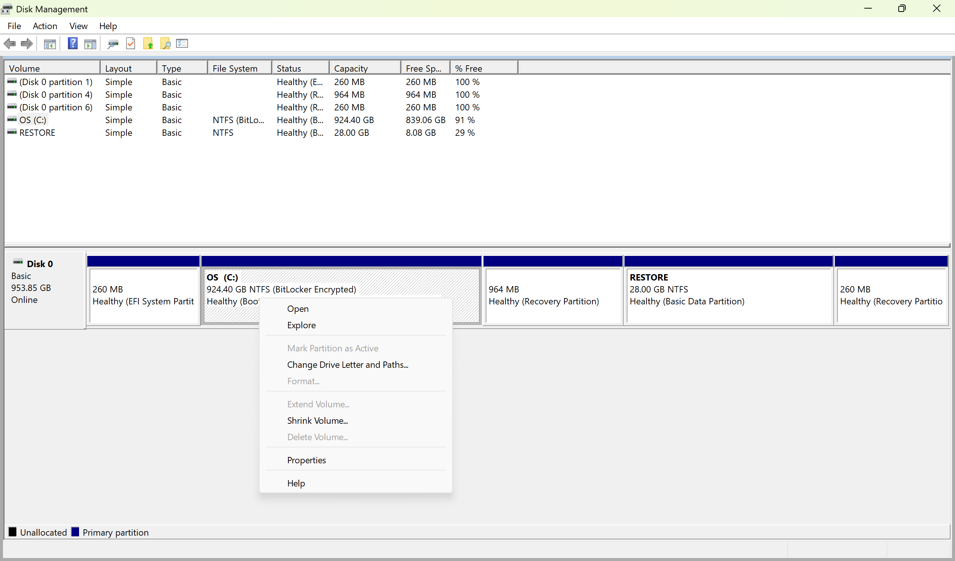Toggle the Show/Hide Console Tree icon
Screen dimensions: 955x561
[50, 44]
